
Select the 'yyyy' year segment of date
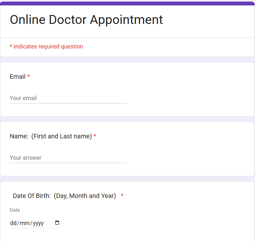(x=38, y=223)
